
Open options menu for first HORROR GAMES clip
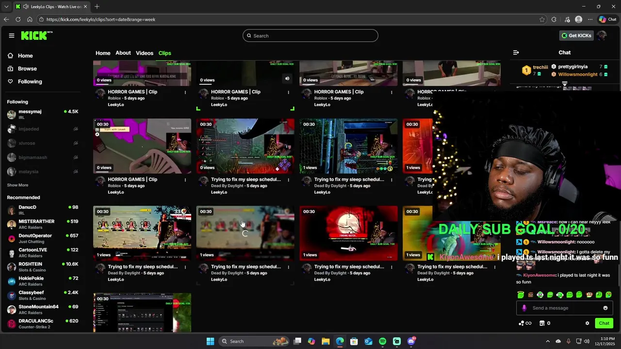pyautogui.click(x=185, y=92)
